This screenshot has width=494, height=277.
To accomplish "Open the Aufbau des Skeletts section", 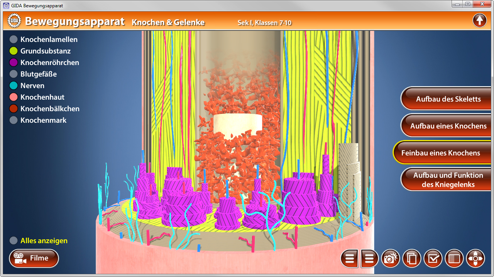I will (448, 99).
